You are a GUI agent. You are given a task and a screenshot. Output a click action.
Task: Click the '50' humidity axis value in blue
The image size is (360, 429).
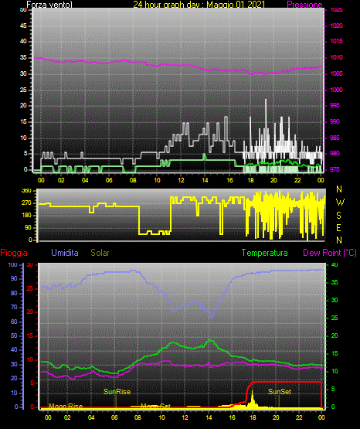[14, 335]
